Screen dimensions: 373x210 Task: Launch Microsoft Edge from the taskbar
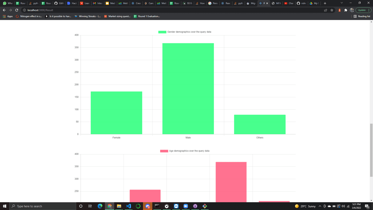100,206
